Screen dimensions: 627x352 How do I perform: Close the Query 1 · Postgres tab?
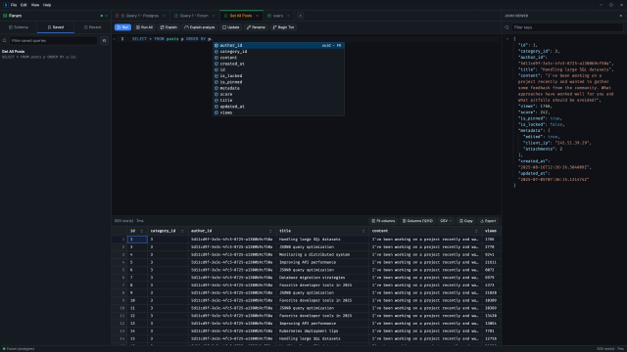point(164,16)
